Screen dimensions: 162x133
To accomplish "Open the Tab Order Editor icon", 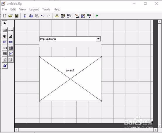I will (69, 16).
